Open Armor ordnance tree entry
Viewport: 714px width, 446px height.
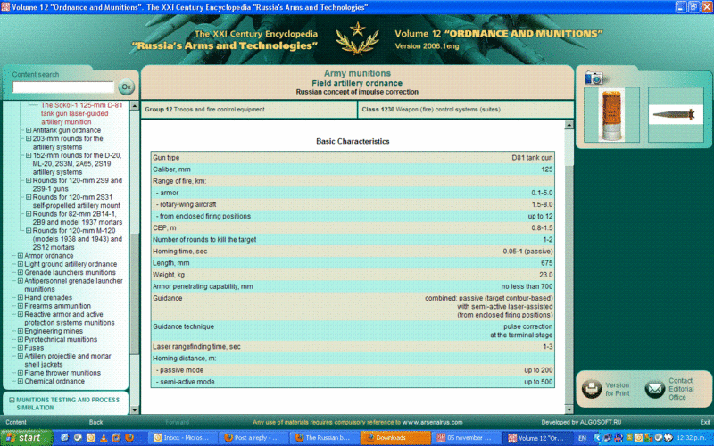click(x=49, y=256)
